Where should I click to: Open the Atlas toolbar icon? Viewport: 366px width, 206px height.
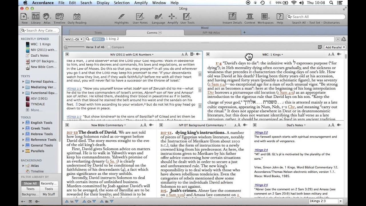coord(47,17)
